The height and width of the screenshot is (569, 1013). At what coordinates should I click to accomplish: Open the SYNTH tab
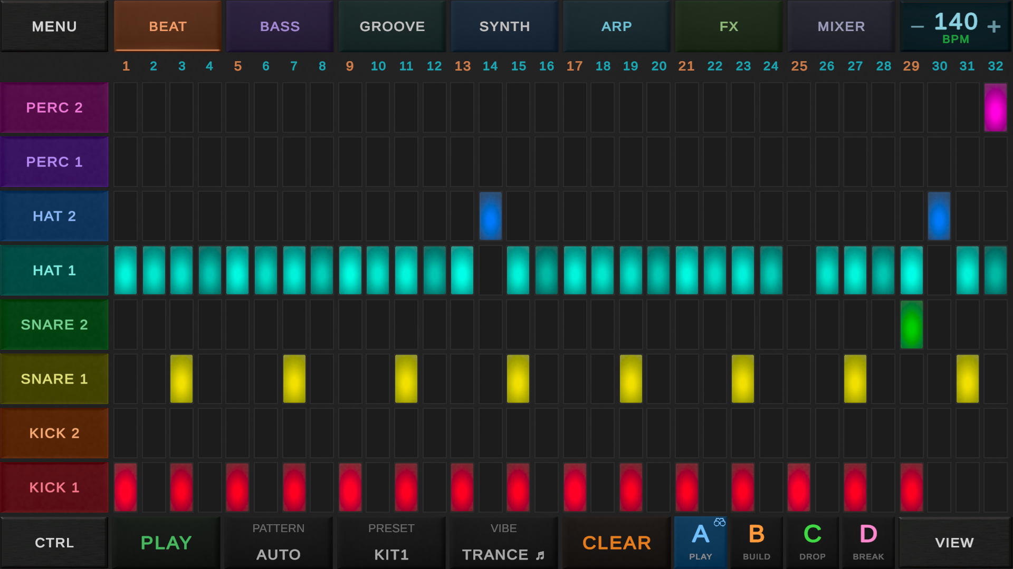504,26
